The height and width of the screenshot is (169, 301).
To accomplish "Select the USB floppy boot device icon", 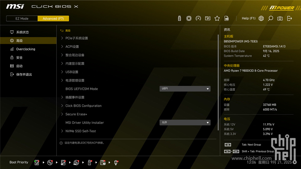I will coord(103,163).
